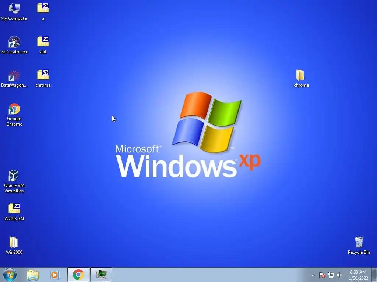Select the ISO file named 'shit'
Image resolution: width=377 pixels, height=282 pixels.
coord(43,45)
